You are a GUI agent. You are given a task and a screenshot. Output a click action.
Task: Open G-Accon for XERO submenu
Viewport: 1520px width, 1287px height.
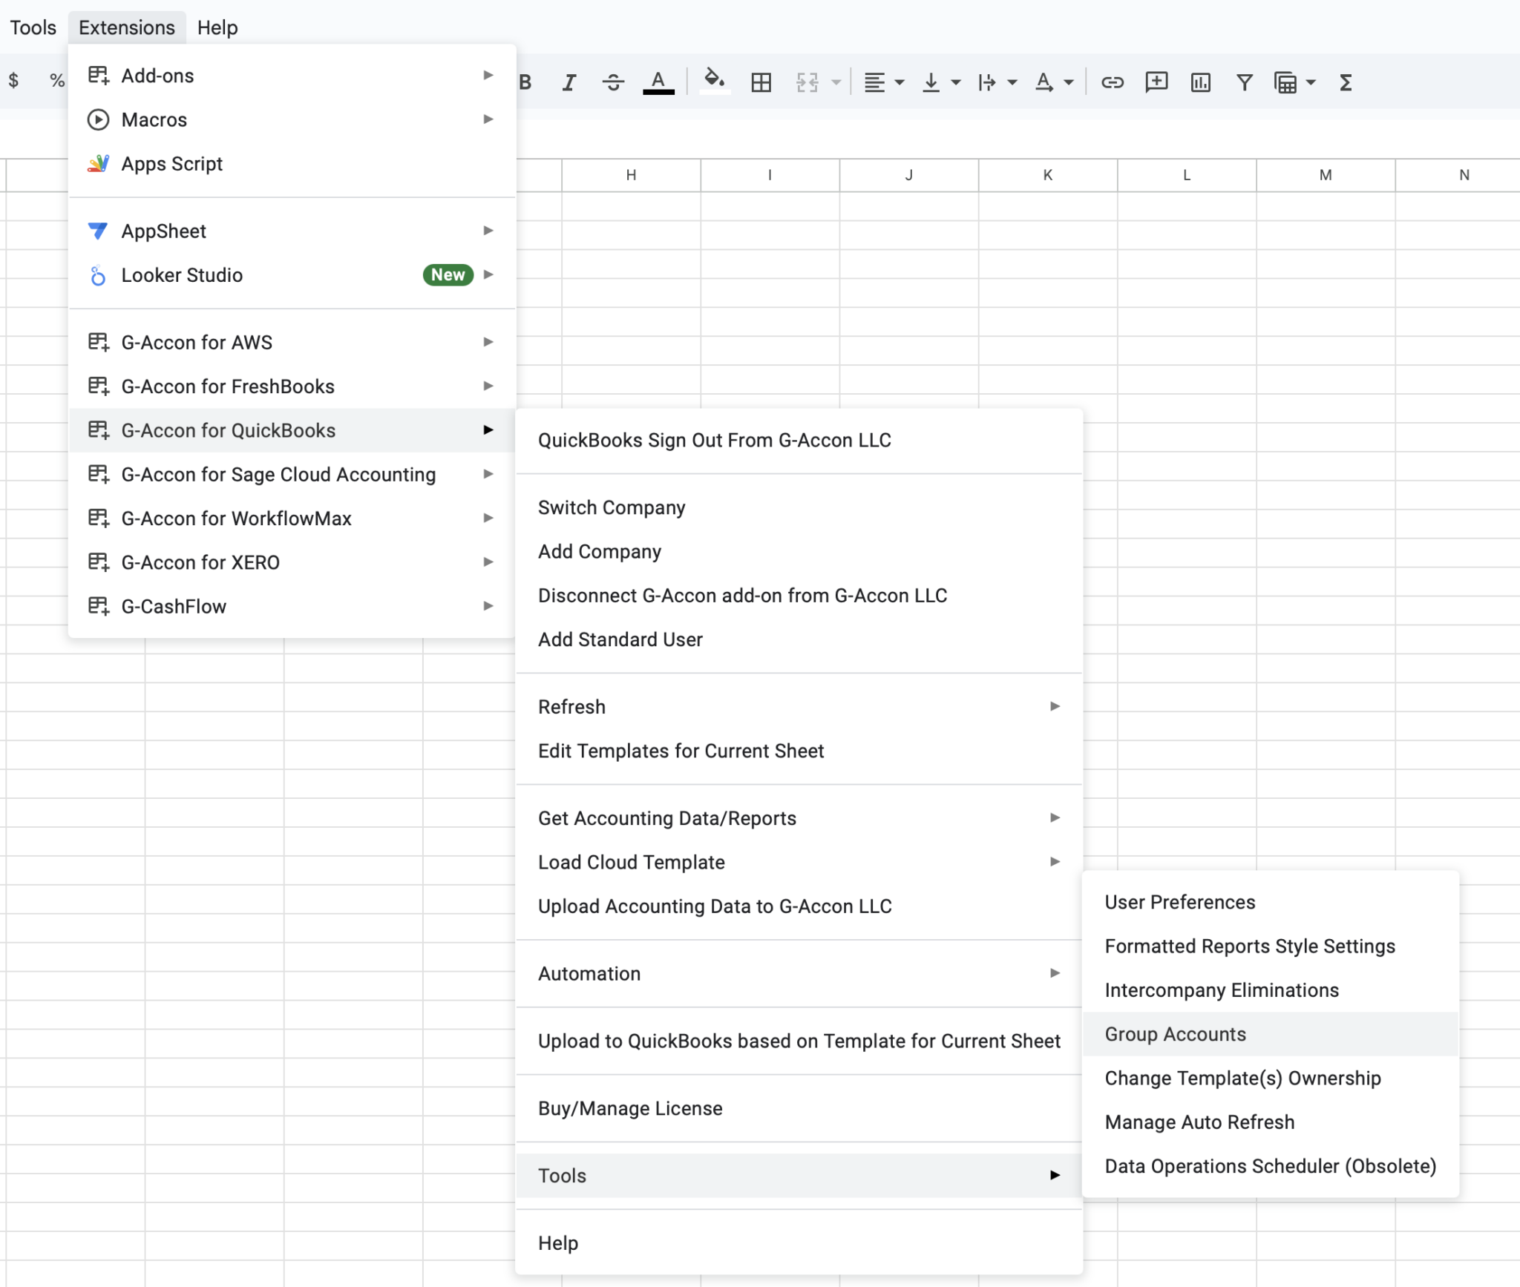tap(292, 562)
